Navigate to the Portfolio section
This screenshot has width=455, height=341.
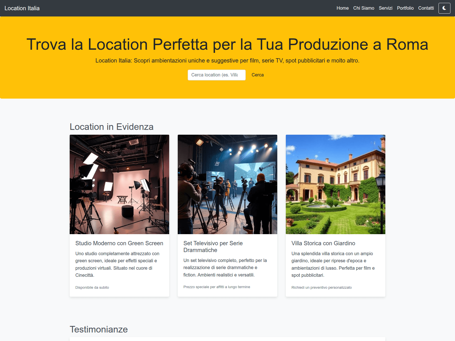pyautogui.click(x=405, y=8)
